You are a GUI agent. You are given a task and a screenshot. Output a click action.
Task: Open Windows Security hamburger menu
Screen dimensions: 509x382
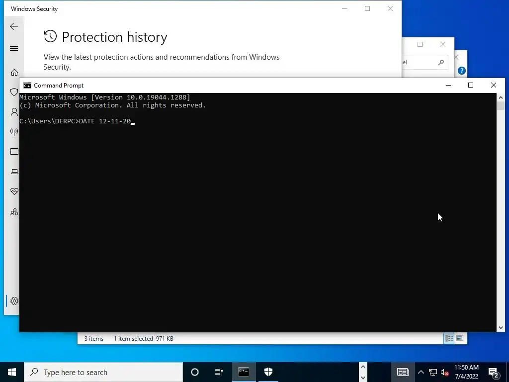pyautogui.click(x=14, y=49)
